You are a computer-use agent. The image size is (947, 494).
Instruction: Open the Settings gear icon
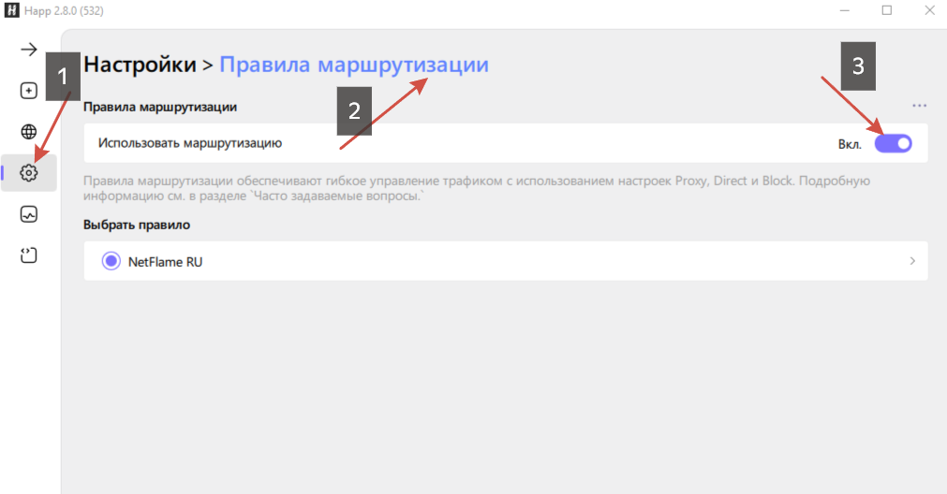point(28,173)
